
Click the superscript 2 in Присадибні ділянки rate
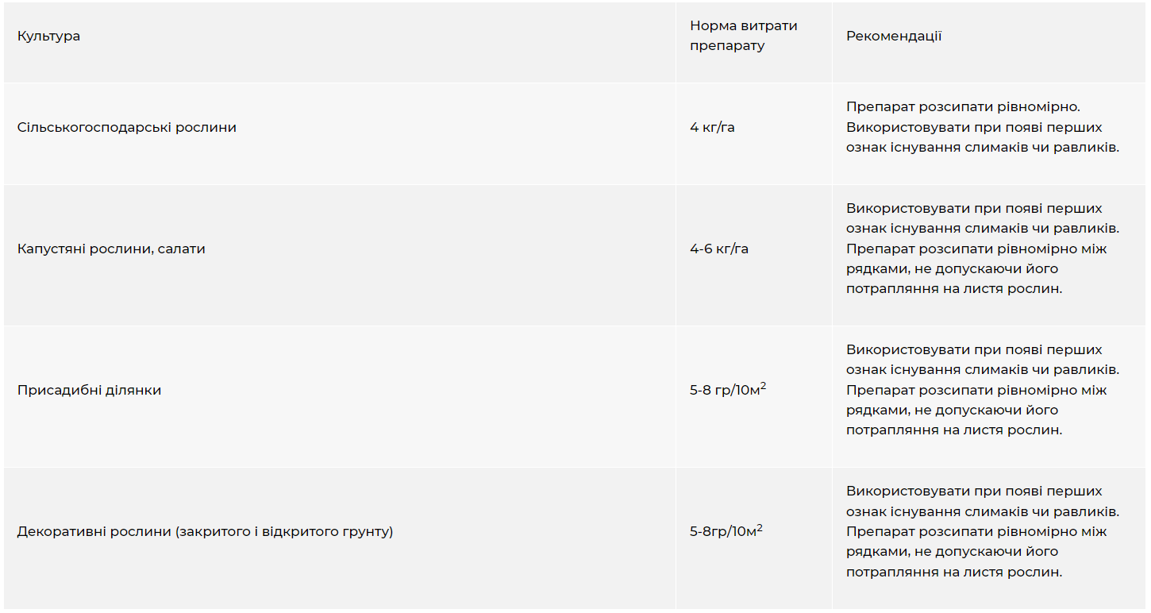coord(763,386)
